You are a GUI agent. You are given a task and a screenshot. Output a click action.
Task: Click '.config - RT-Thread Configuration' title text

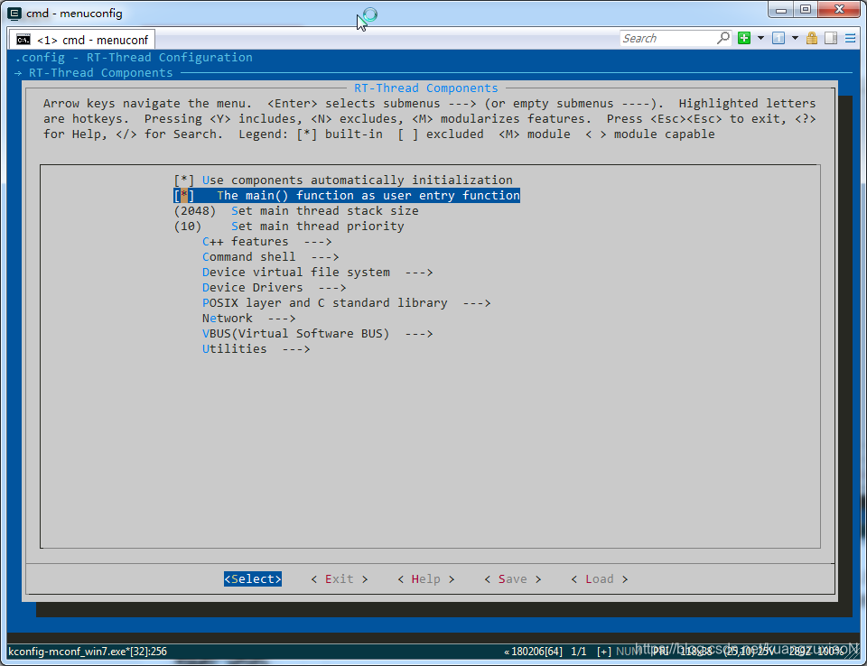(x=134, y=58)
